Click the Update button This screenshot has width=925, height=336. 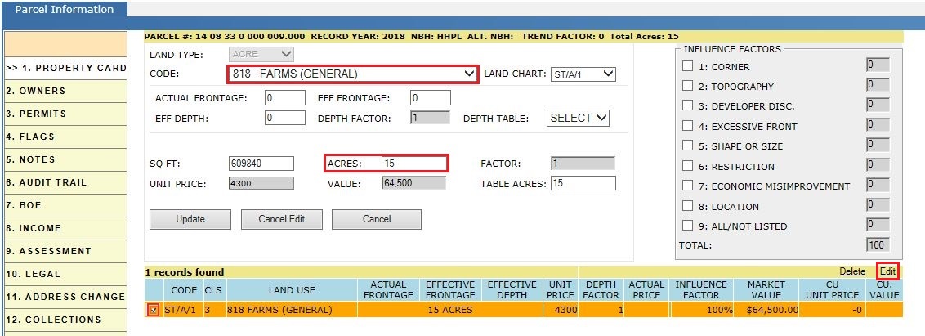190,219
